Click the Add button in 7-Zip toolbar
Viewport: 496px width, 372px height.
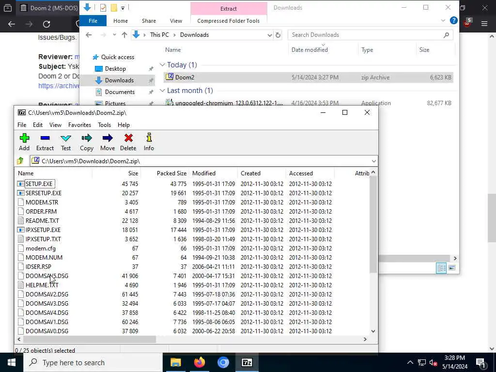tap(24, 142)
